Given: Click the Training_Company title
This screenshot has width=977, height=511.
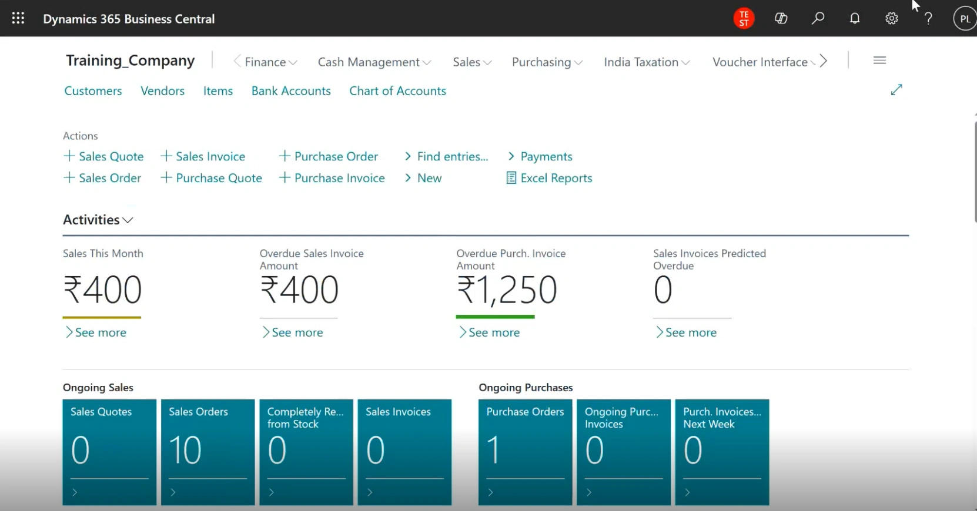Looking at the screenshot, I should [130, 60].
